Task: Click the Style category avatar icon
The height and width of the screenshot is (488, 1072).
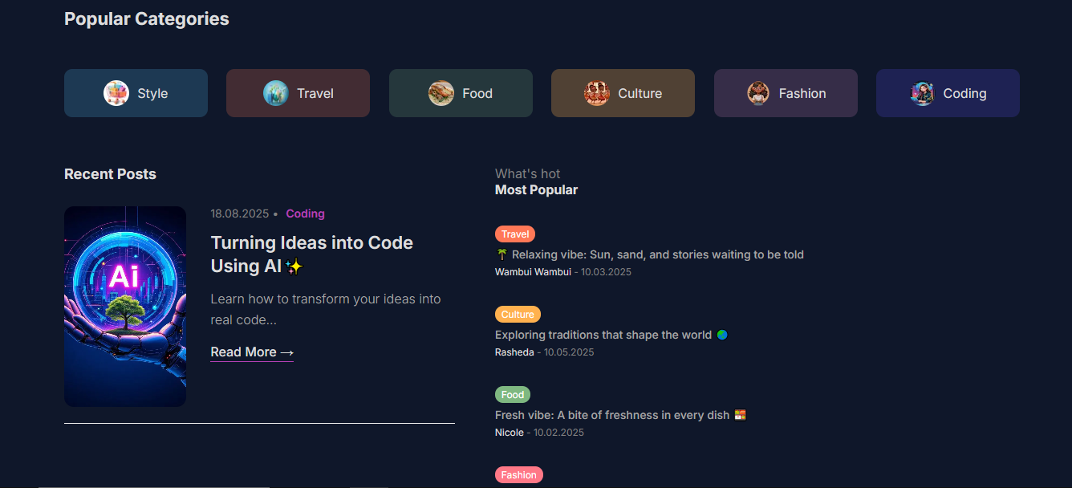Action: 116,93
